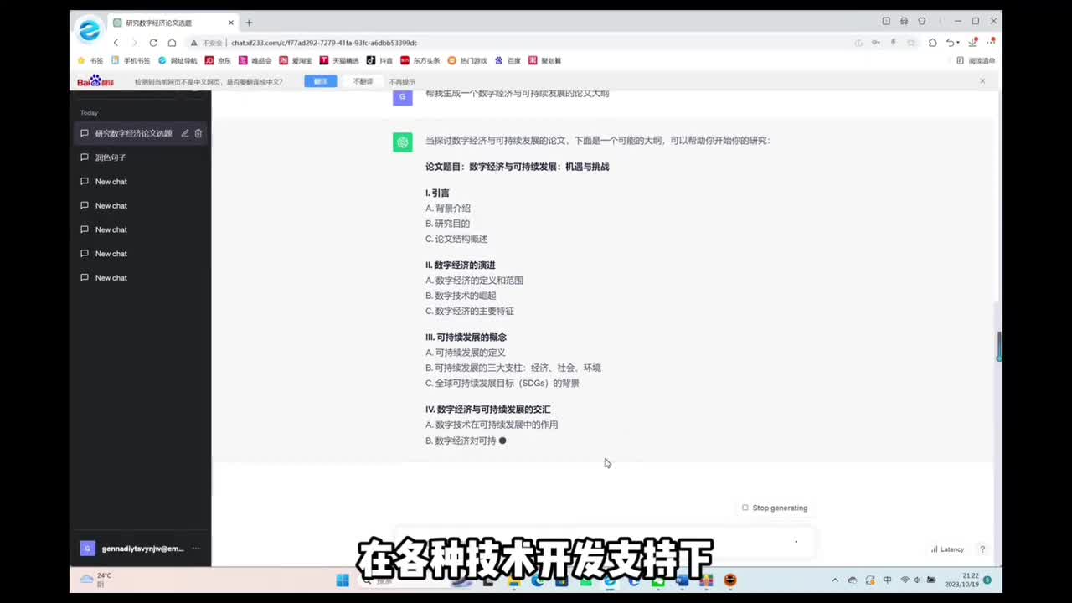Click the browser back arrow
1072x603 pixels.
(116, 43)
